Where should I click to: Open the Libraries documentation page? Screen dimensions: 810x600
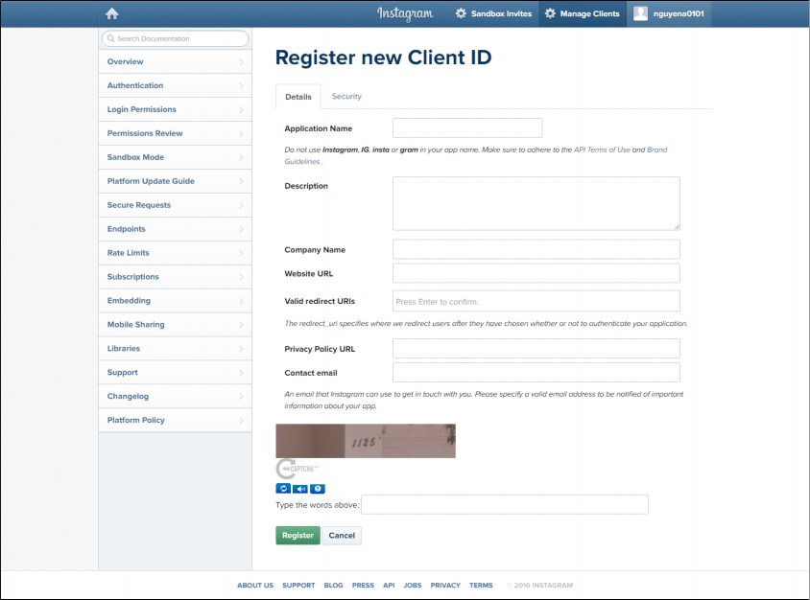point(175,349)
